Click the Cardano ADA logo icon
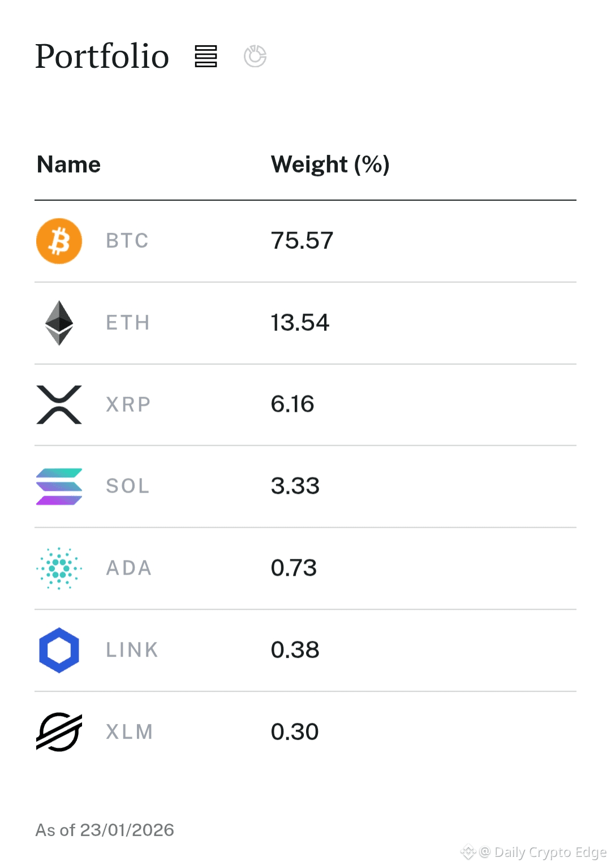The width and height of the screenshot is (611, 866). point(59,568)
